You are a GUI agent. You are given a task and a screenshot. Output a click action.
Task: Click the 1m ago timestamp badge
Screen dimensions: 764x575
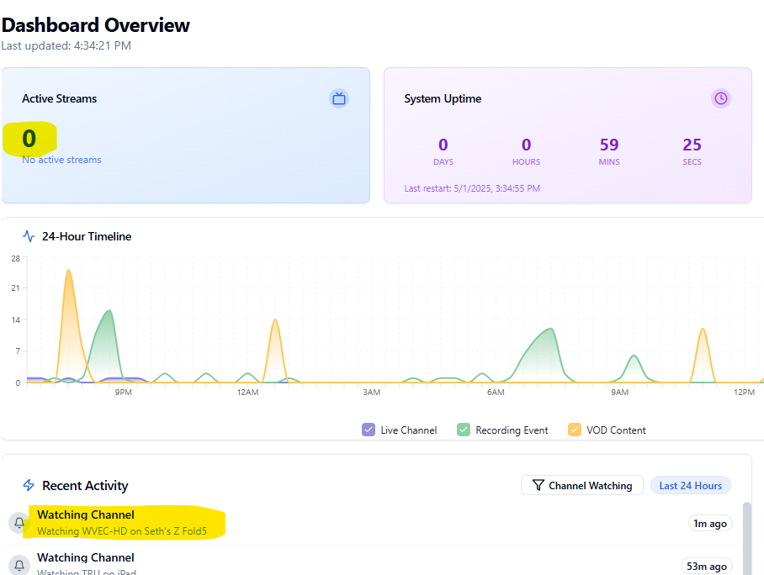point(709,523)
